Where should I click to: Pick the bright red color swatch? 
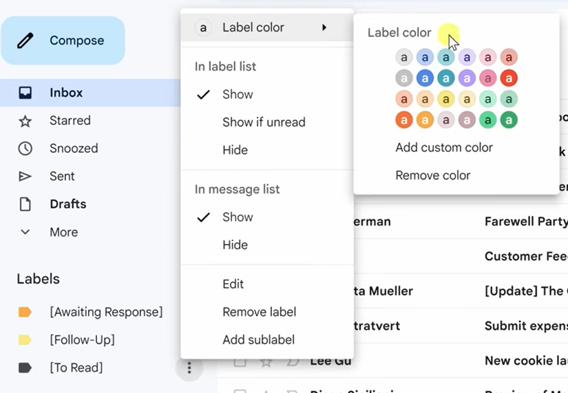(x=509, y=78)
